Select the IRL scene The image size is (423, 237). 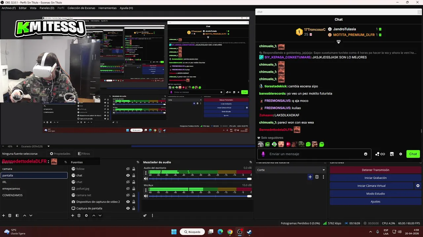click(x=34, y=182)
